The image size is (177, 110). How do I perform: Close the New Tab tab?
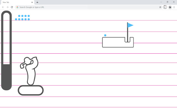coord(33,2)
